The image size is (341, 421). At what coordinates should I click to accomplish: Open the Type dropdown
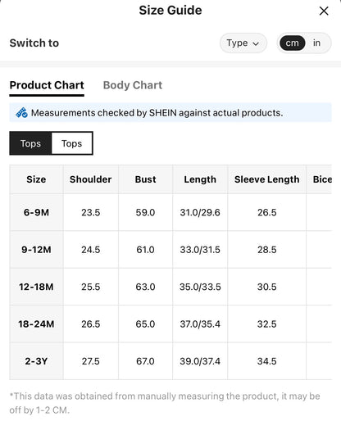pos(243,43)
